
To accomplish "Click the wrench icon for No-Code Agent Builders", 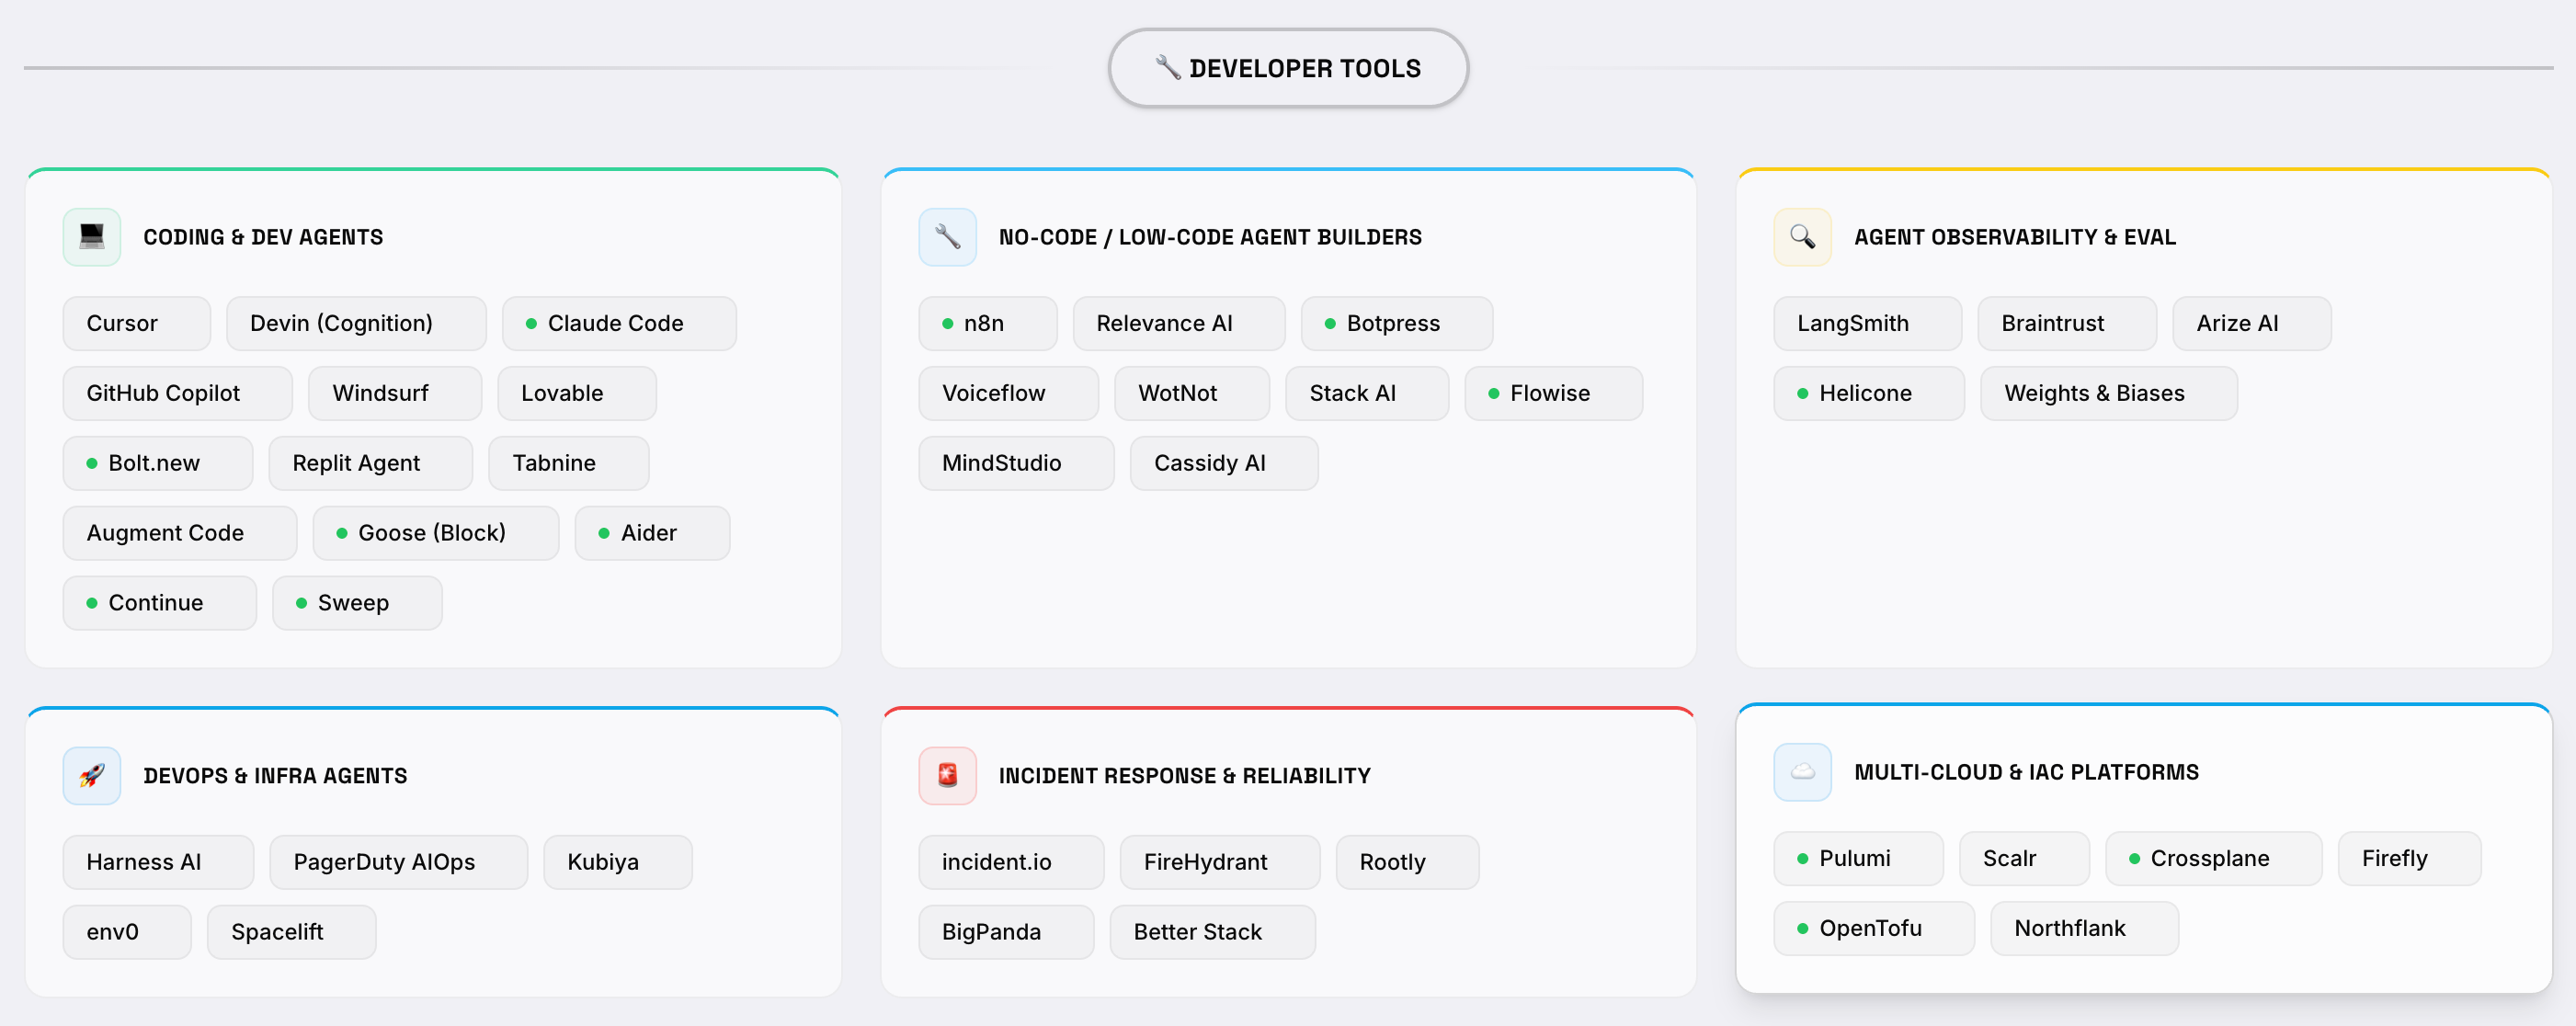I will point(947,237).
